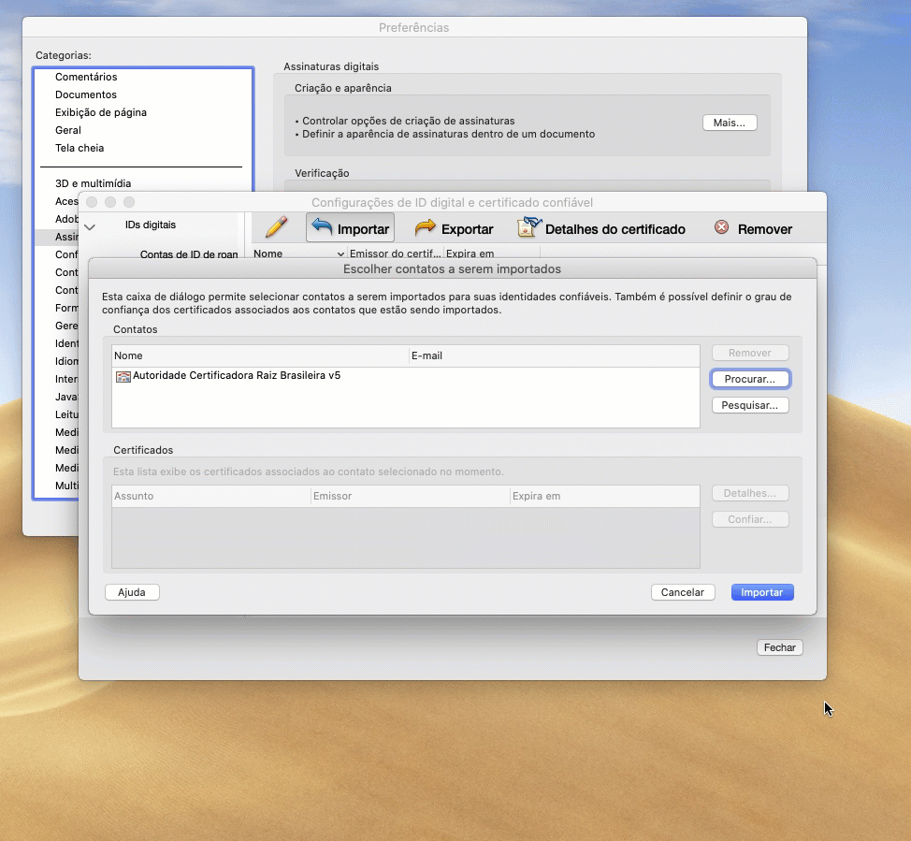
Task: Click Emissor do certif... column header
Action: (395, 254)
